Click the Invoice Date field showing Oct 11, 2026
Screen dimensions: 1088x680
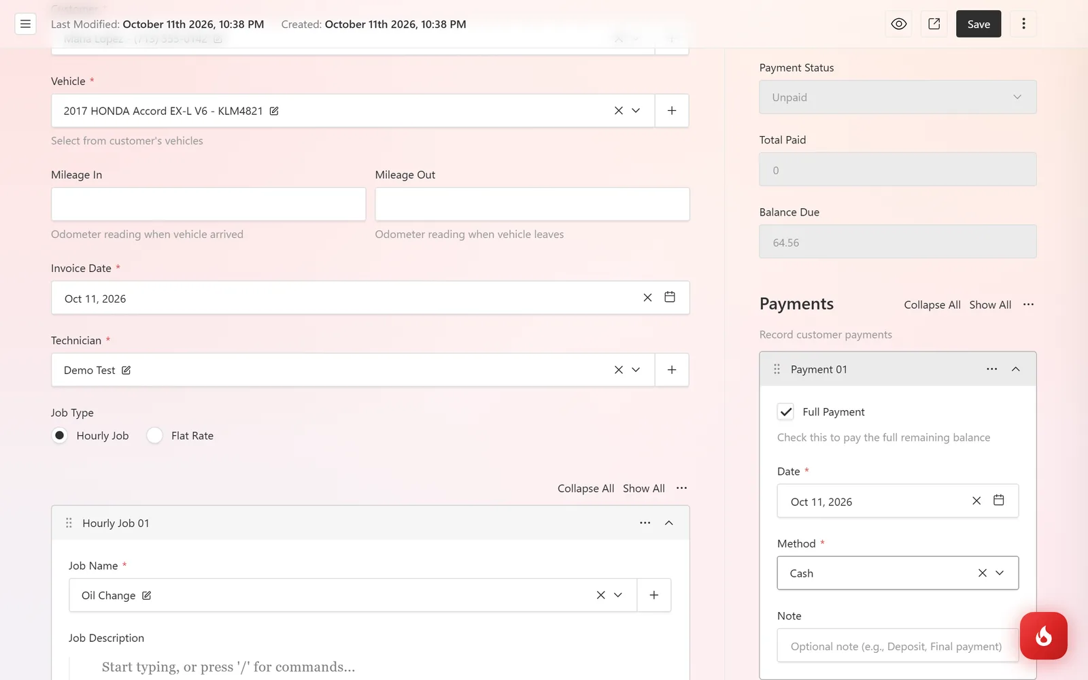coord(370,298)
